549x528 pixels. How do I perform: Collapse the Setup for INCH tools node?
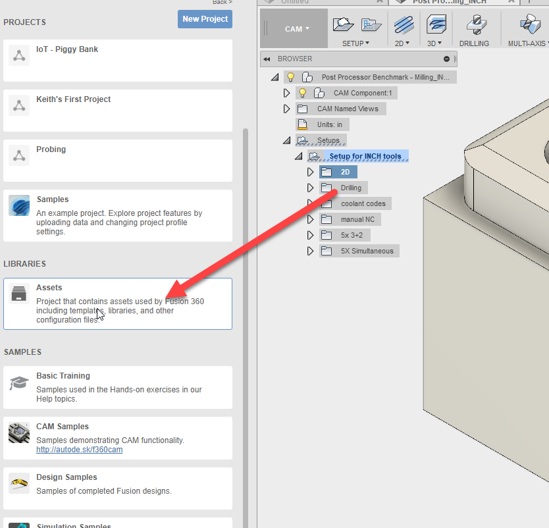click(299, 156)
